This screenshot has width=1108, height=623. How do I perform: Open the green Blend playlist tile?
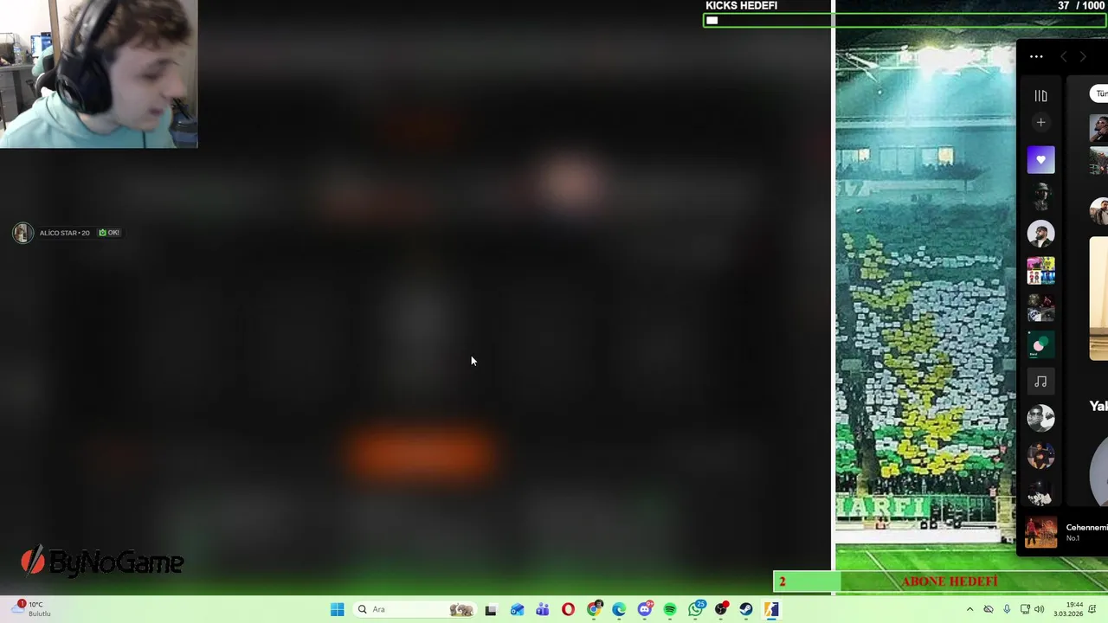[1040, 344]
